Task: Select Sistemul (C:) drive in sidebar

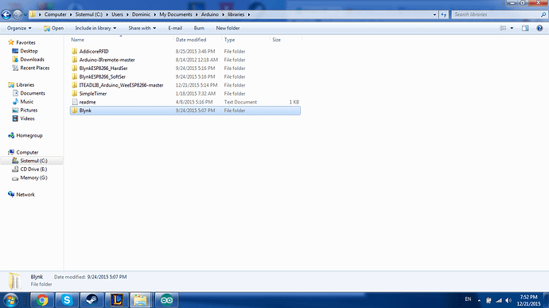Action: coord(33,161)
